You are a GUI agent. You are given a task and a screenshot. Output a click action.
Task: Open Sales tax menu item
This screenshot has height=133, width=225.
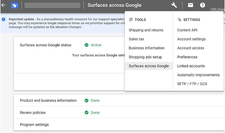click(x=136, y=39)
